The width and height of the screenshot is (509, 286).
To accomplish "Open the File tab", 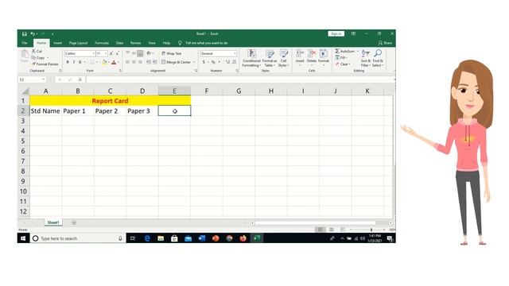I will click(x=25, y=43).
